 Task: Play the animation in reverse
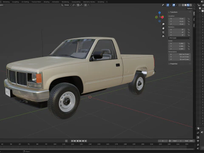pyautogui.click(x=77, y=141)
